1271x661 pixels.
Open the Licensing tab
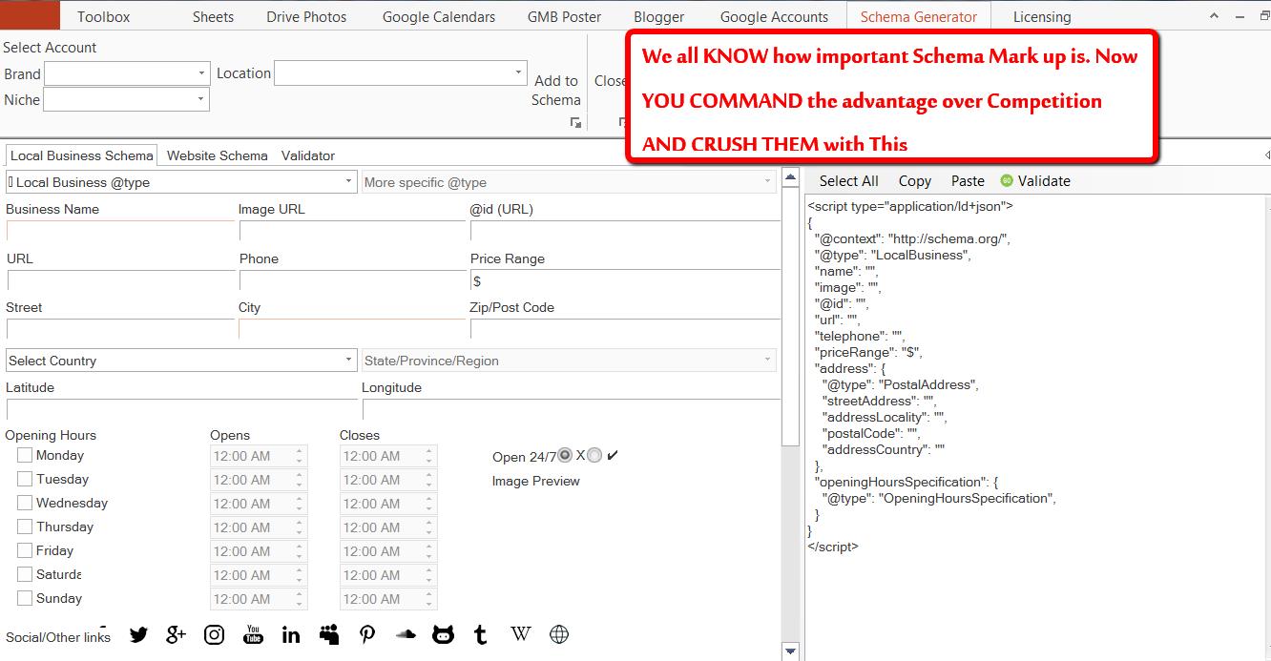[x=1042, y=16]
